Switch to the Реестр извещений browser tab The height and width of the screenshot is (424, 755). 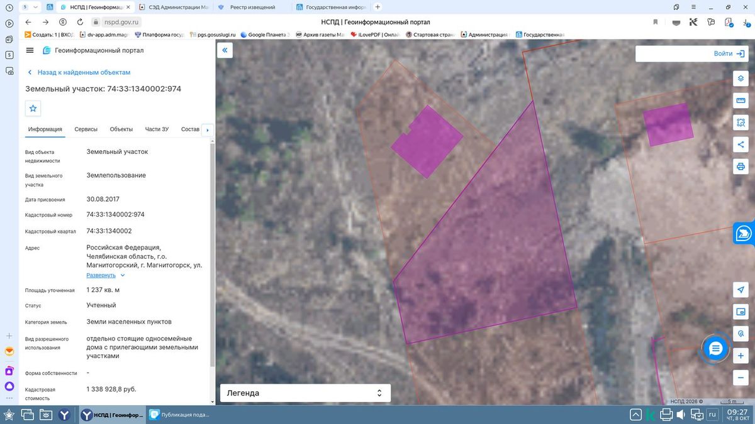(x=252, y=7)
